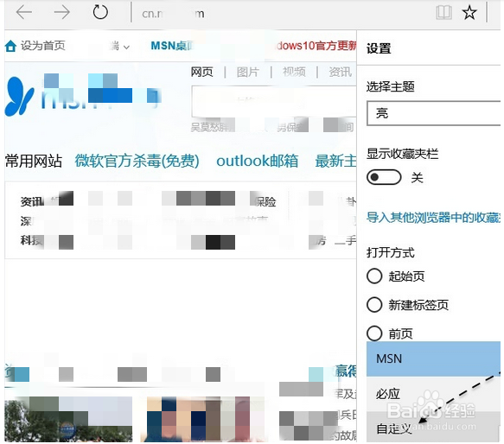Open reading view book icon
Viewport: 504px width, 444px height.
[443, 13]
